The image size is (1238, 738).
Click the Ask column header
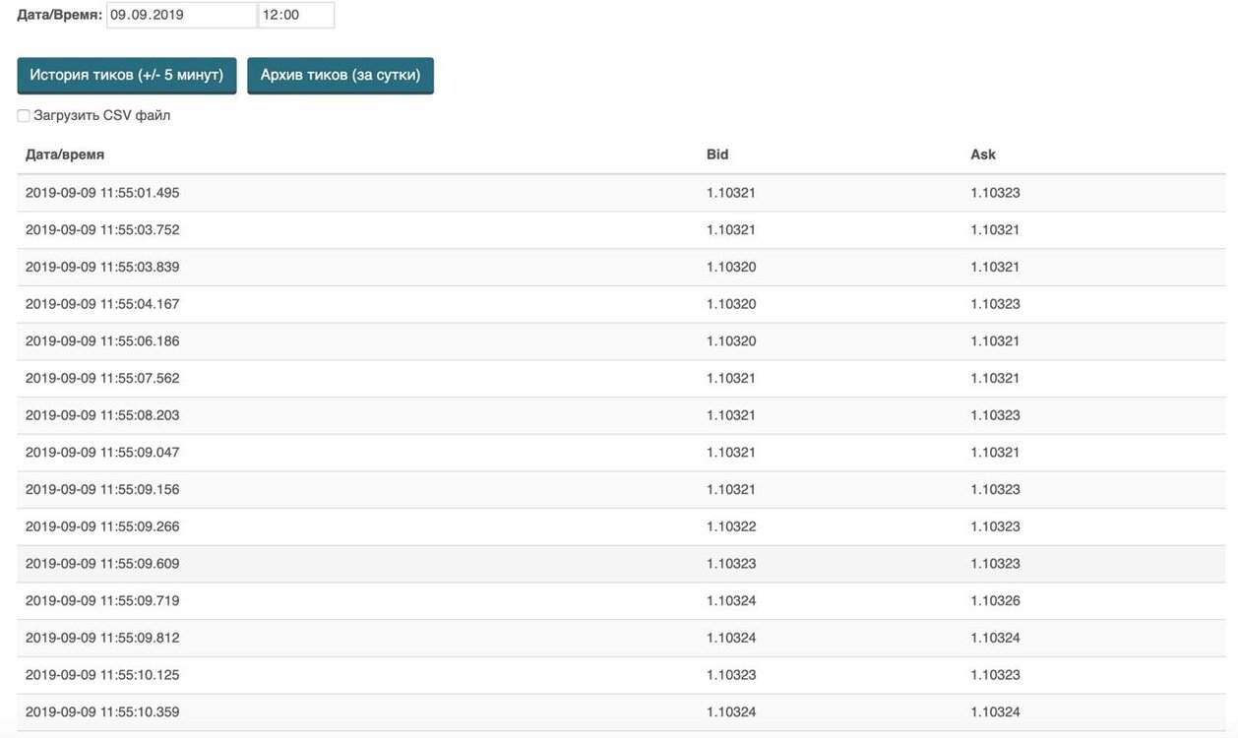point(983,154)
